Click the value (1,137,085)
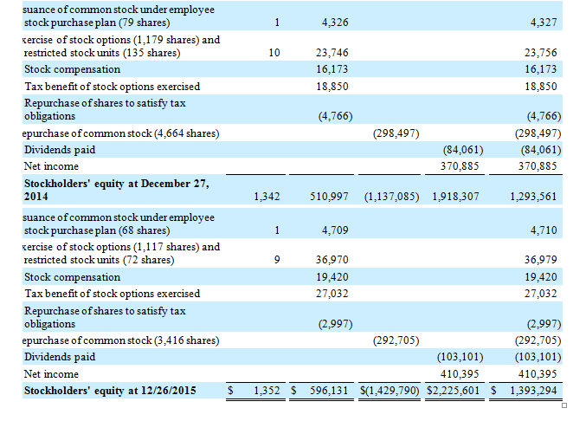This screenshot has width=586, height=434. (391, 197)
